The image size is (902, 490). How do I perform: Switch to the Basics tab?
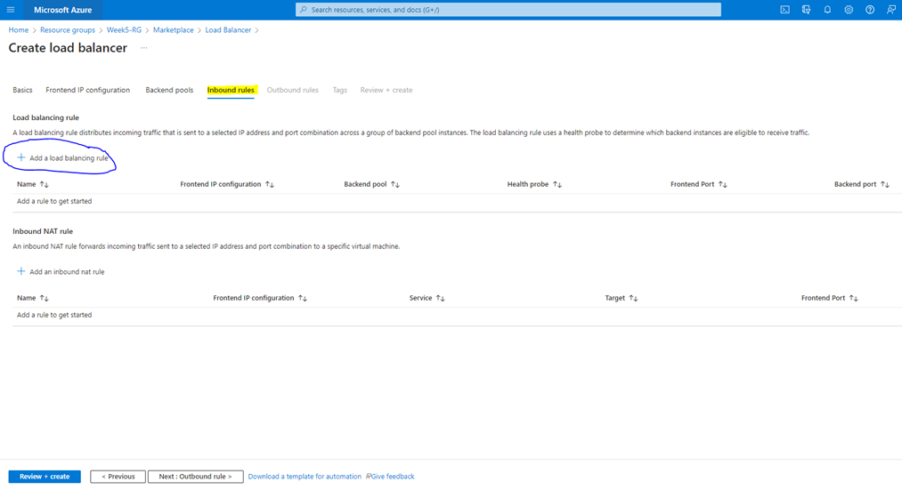(22, 90)
